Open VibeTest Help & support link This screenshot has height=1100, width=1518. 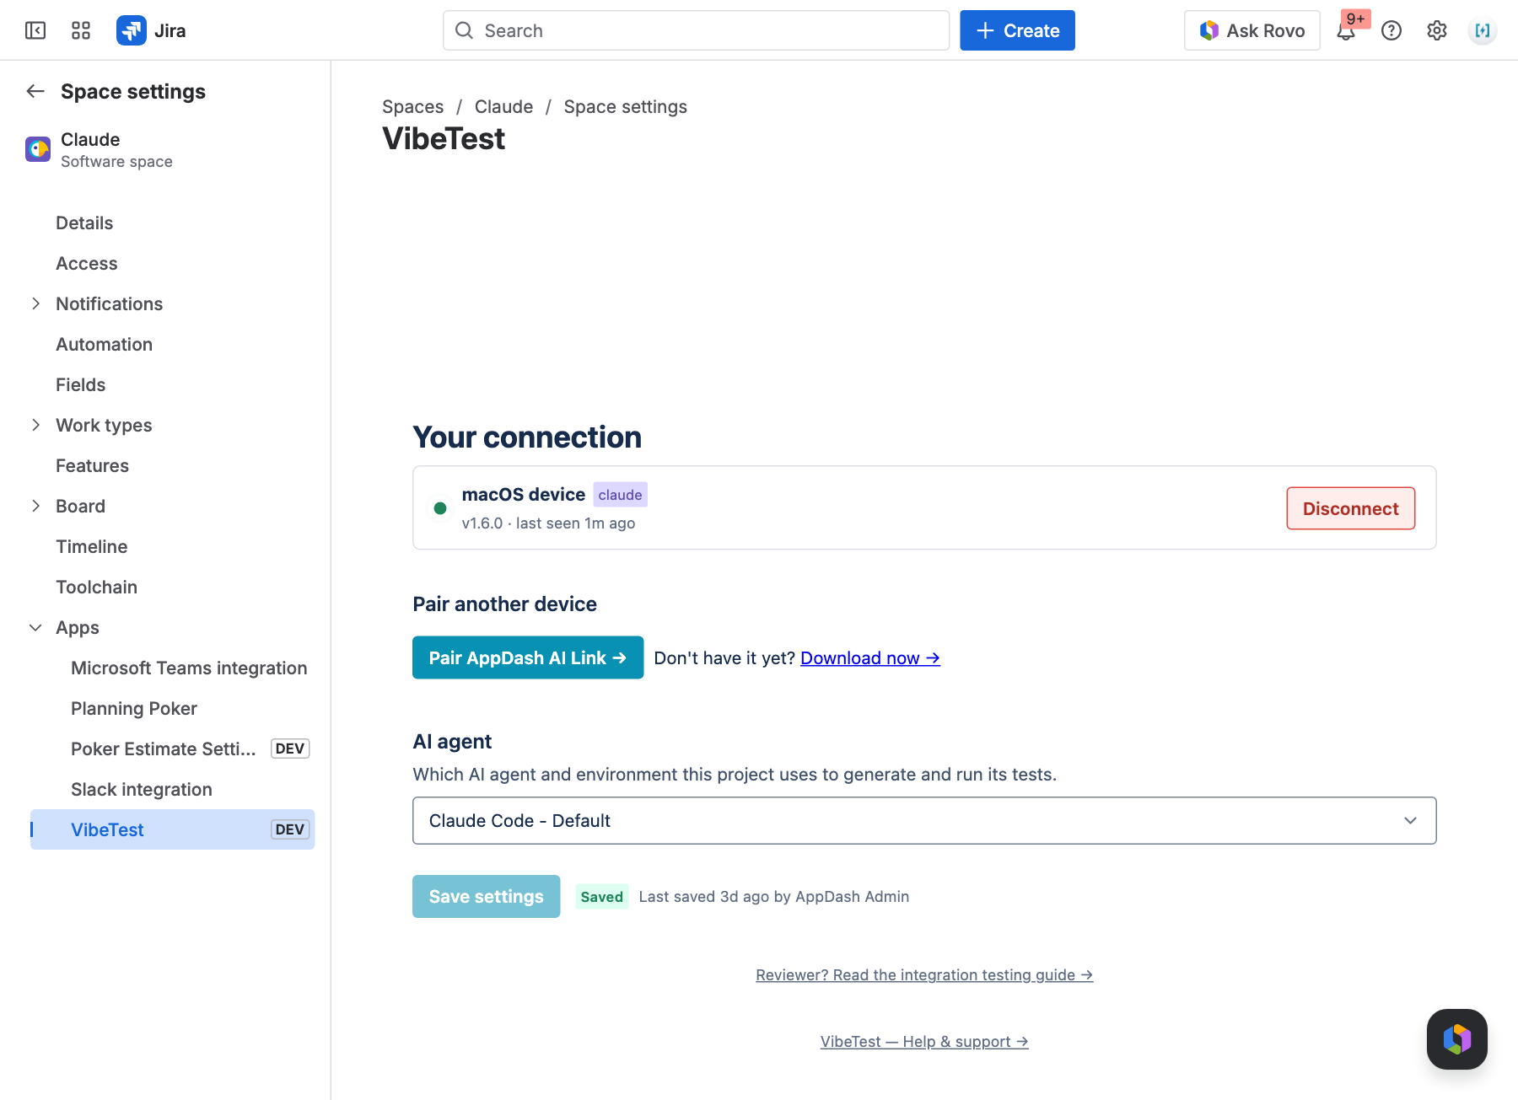(924, 1041)
